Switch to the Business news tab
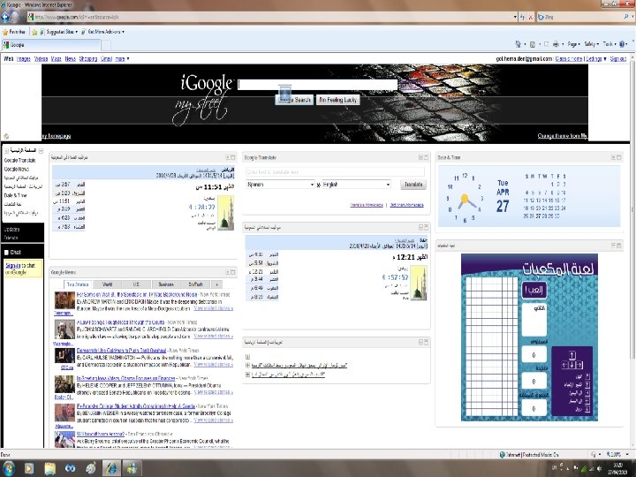This screenshot has height=477, width=636. coord(166,284)
